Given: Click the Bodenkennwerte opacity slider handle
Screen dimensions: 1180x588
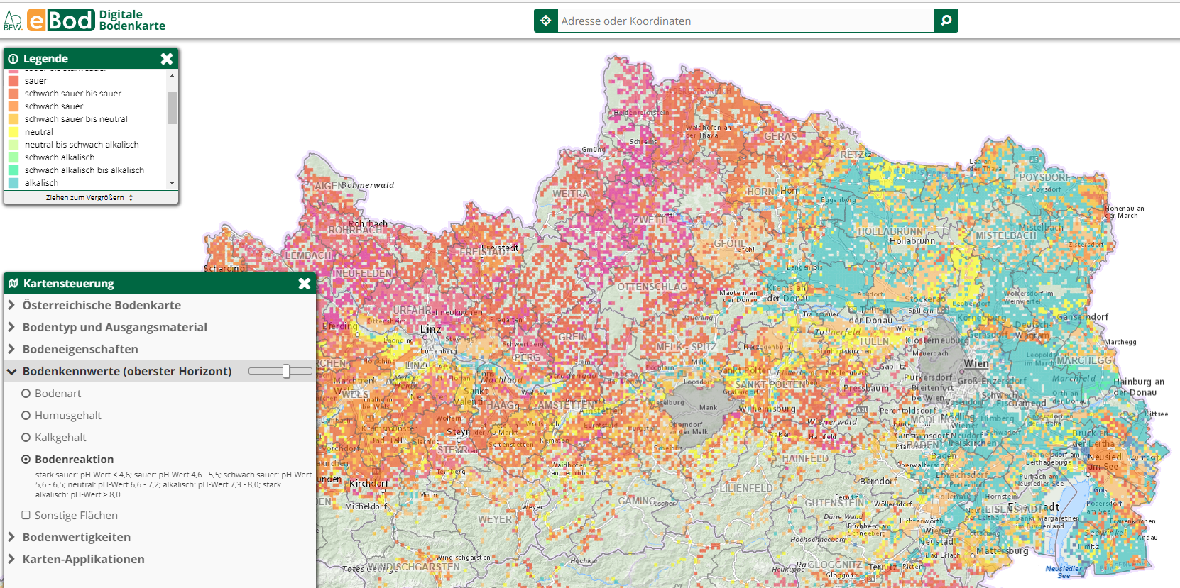Looking at the screenshot, I should tap(286, 371).
